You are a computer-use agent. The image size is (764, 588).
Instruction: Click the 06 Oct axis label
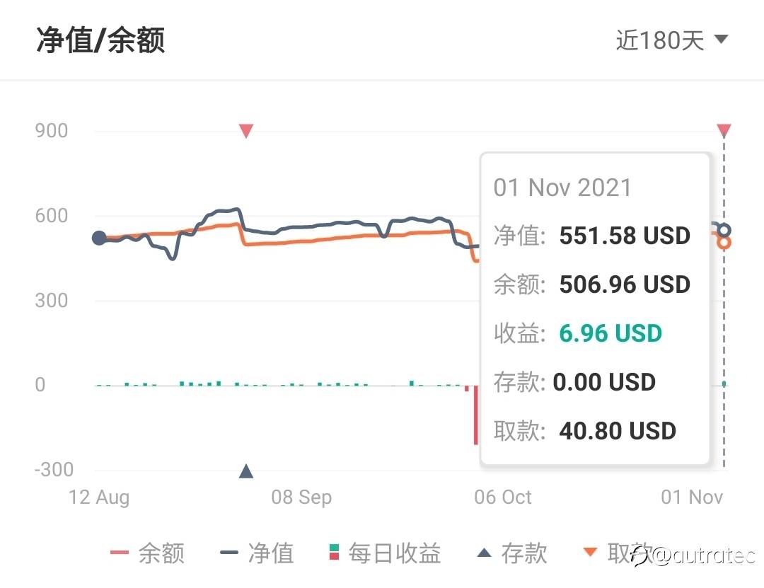503,497
